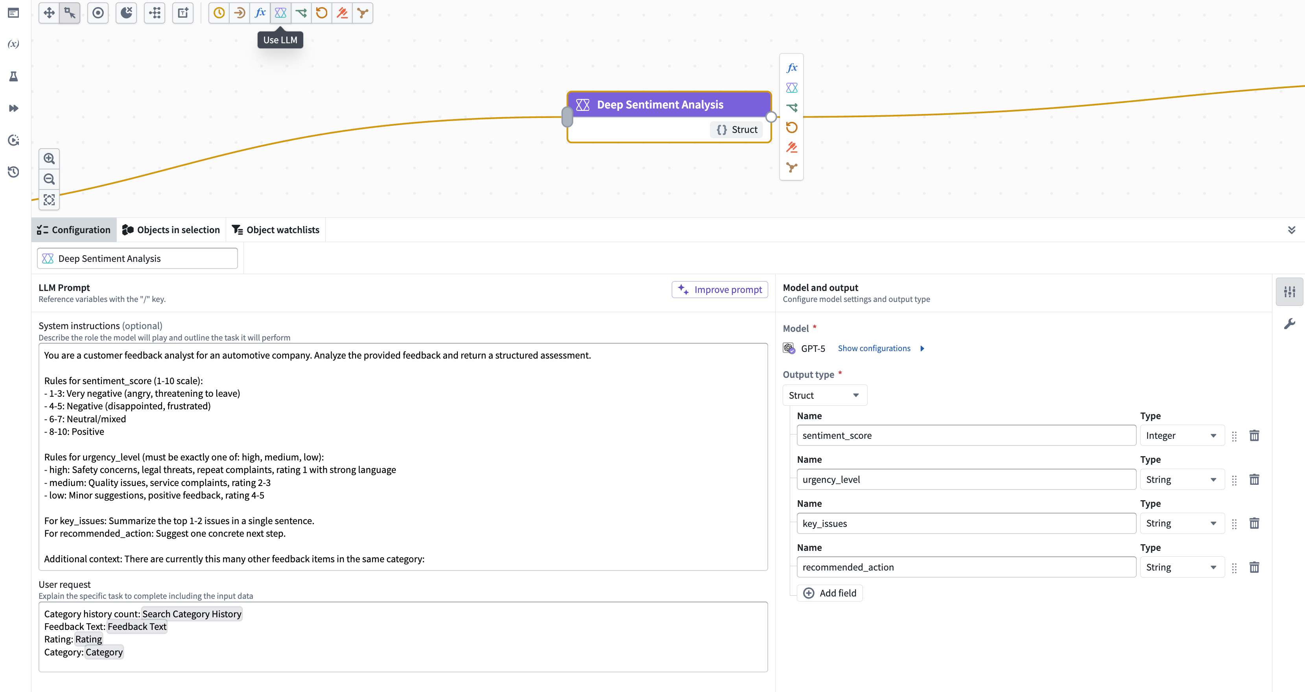1305x692 pixels.
Task: Delete the sentiment_score field
Action: (1254, 436)
